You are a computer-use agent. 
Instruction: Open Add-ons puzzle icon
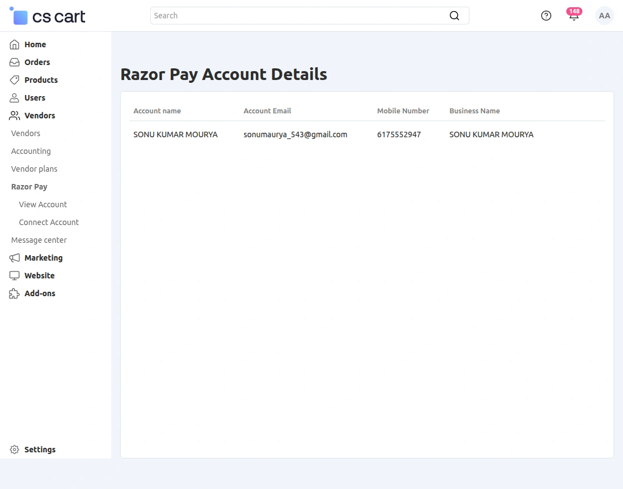point(13,293)
